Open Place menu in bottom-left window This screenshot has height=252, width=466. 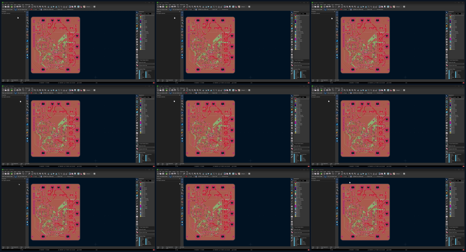click(12, 172)
